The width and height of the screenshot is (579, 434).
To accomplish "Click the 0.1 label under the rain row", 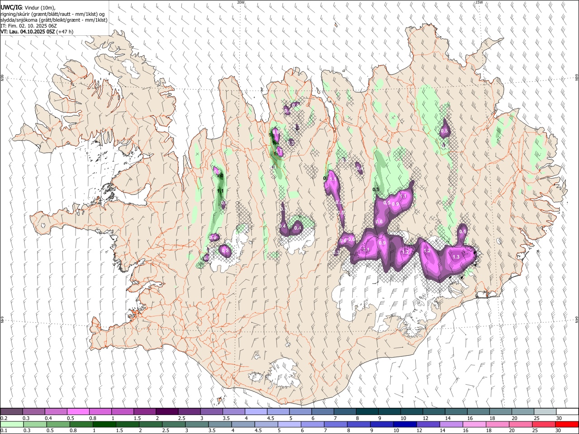I will pyautogui.click(x=3, y=430).
